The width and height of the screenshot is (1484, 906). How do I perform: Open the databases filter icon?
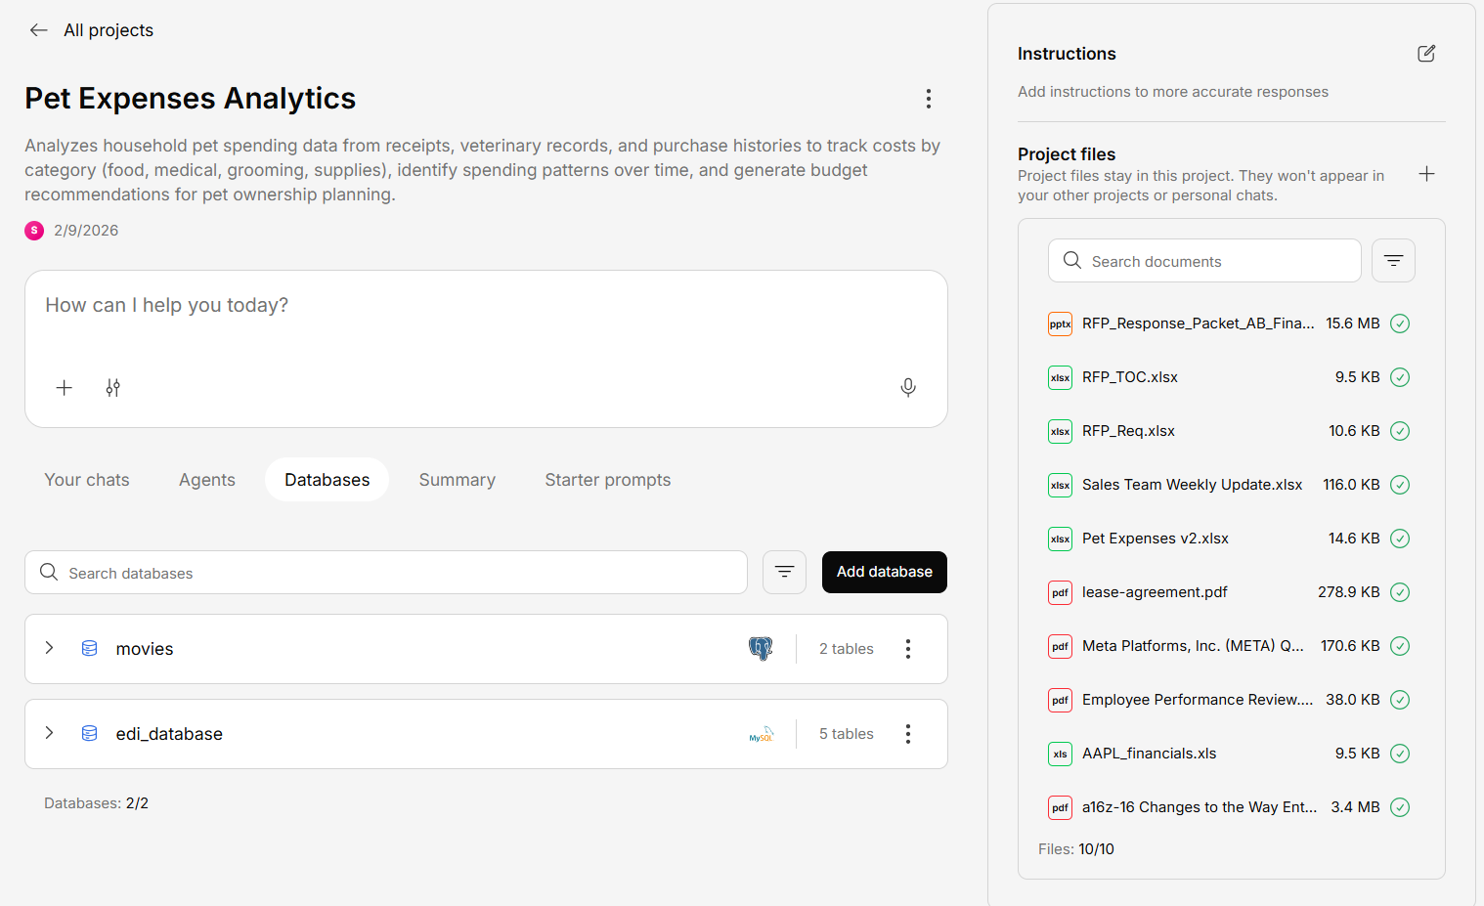pos(784,573)
